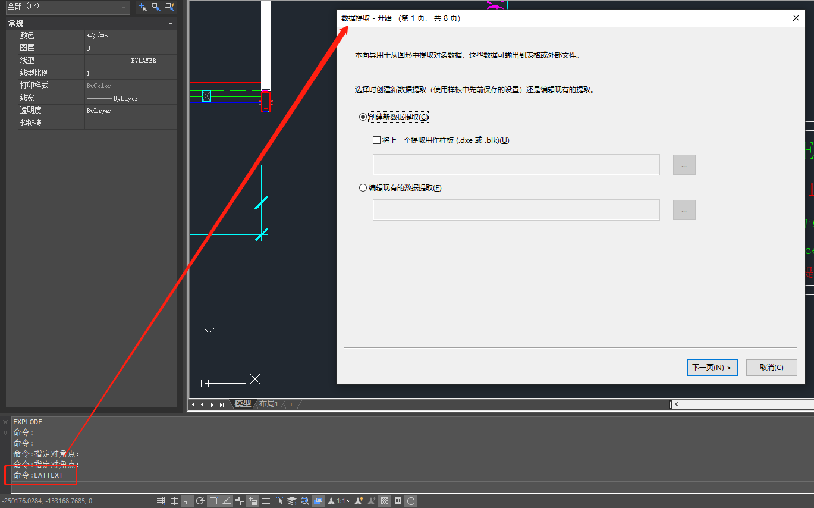Add new layout with + tab
This screenshot has height=508, width=814.
pyautogui.click(x=291, y=404)
